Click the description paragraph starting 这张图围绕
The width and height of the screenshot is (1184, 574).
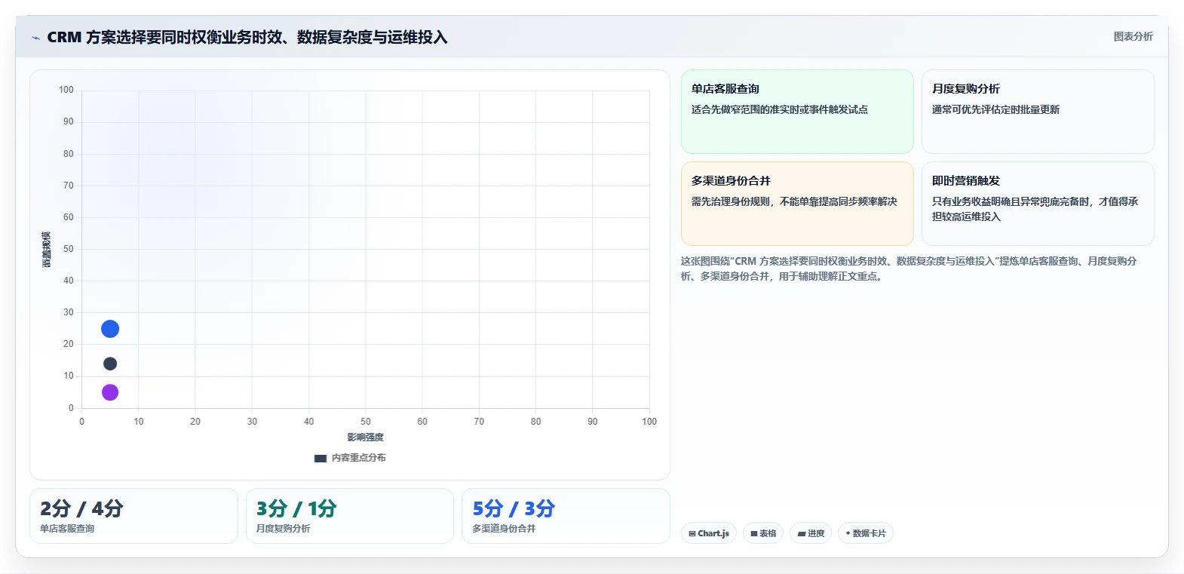(x=909, y=269)
